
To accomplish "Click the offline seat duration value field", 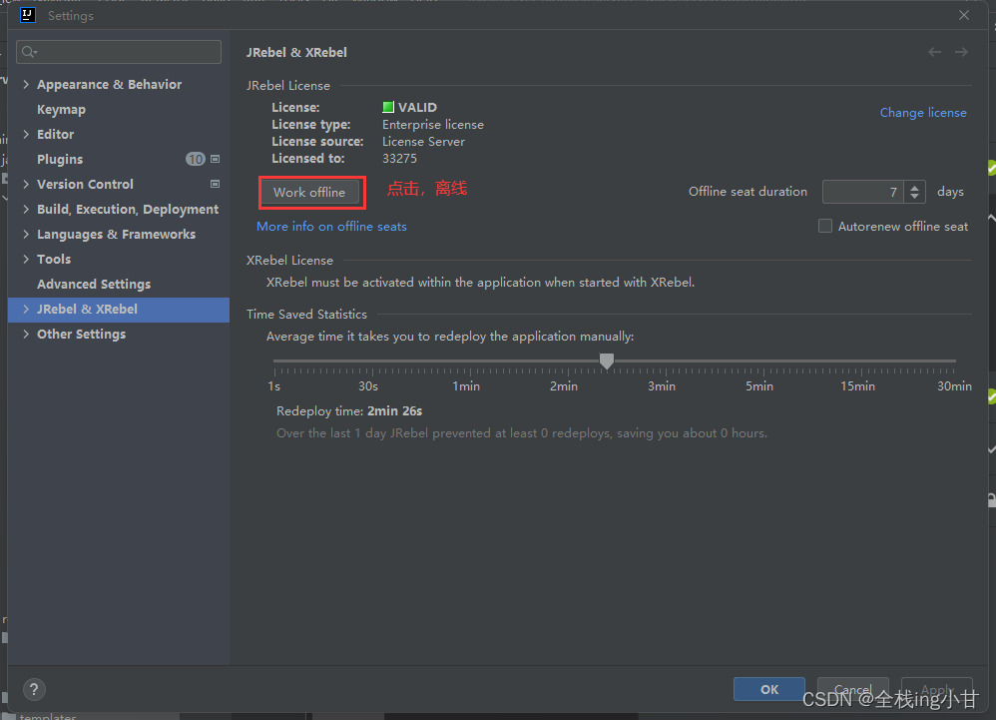I will [862, 192].
